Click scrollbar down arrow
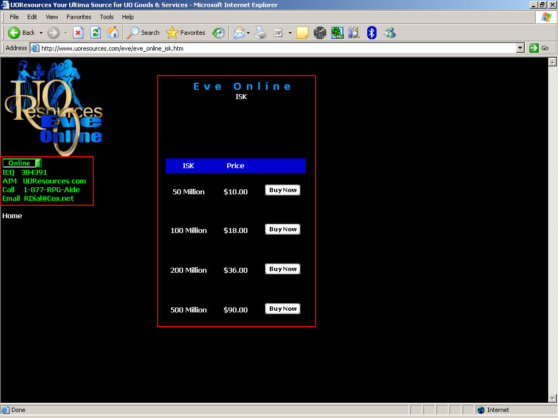 (553, 398)
